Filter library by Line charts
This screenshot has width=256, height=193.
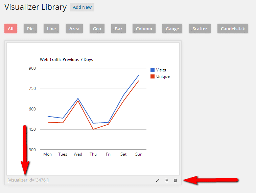pos(51,29)
